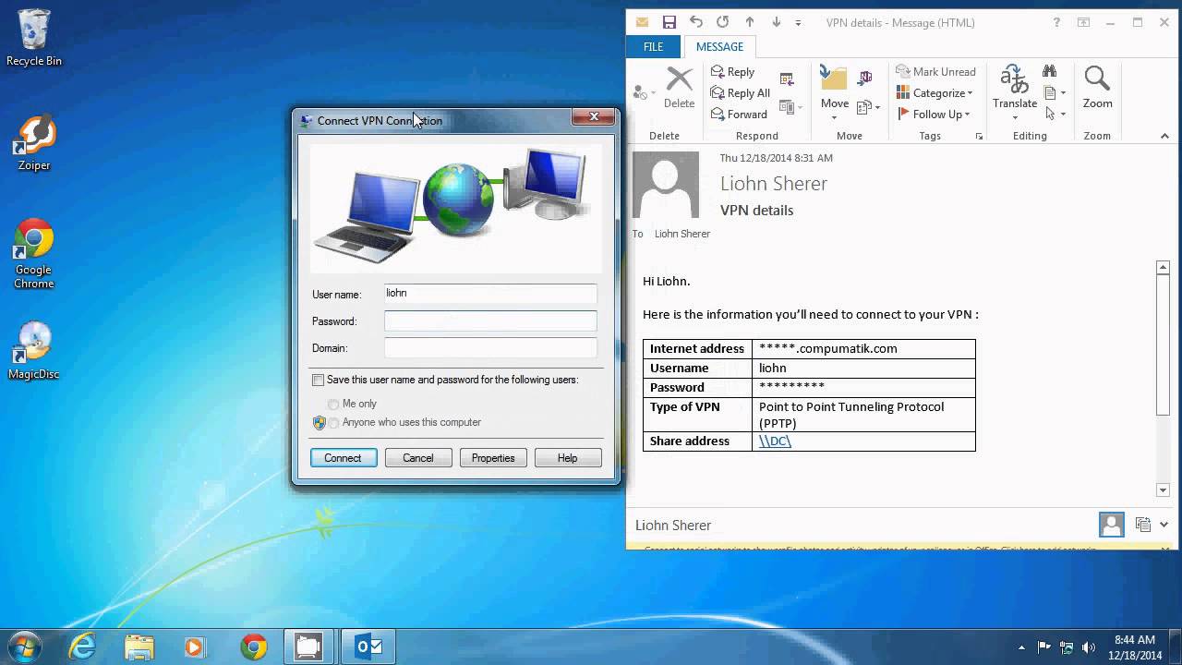Select the Me only radio option
Viewport: 1182px width, 665px height.
pos(333,404)
